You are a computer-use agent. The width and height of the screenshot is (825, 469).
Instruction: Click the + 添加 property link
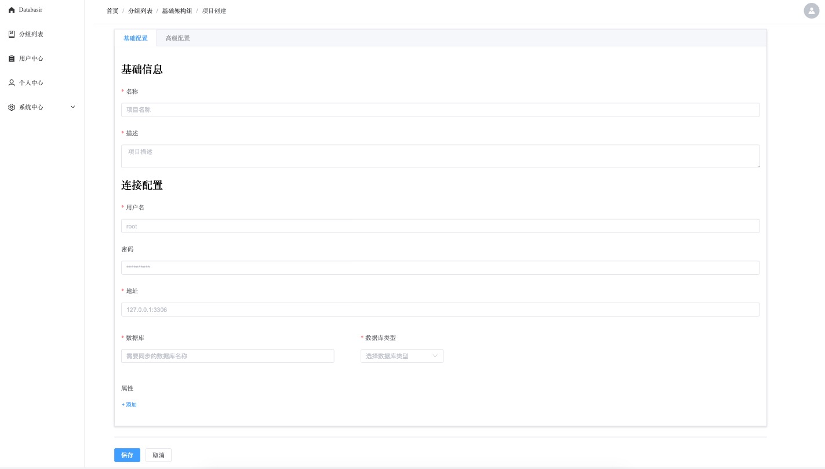(x=129, y=405)
